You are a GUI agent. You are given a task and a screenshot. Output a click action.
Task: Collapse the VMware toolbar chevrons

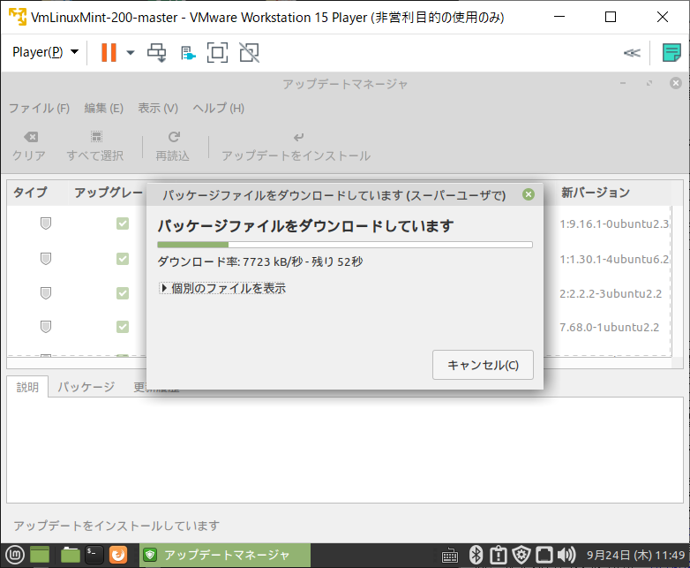[x=632, y=53]
